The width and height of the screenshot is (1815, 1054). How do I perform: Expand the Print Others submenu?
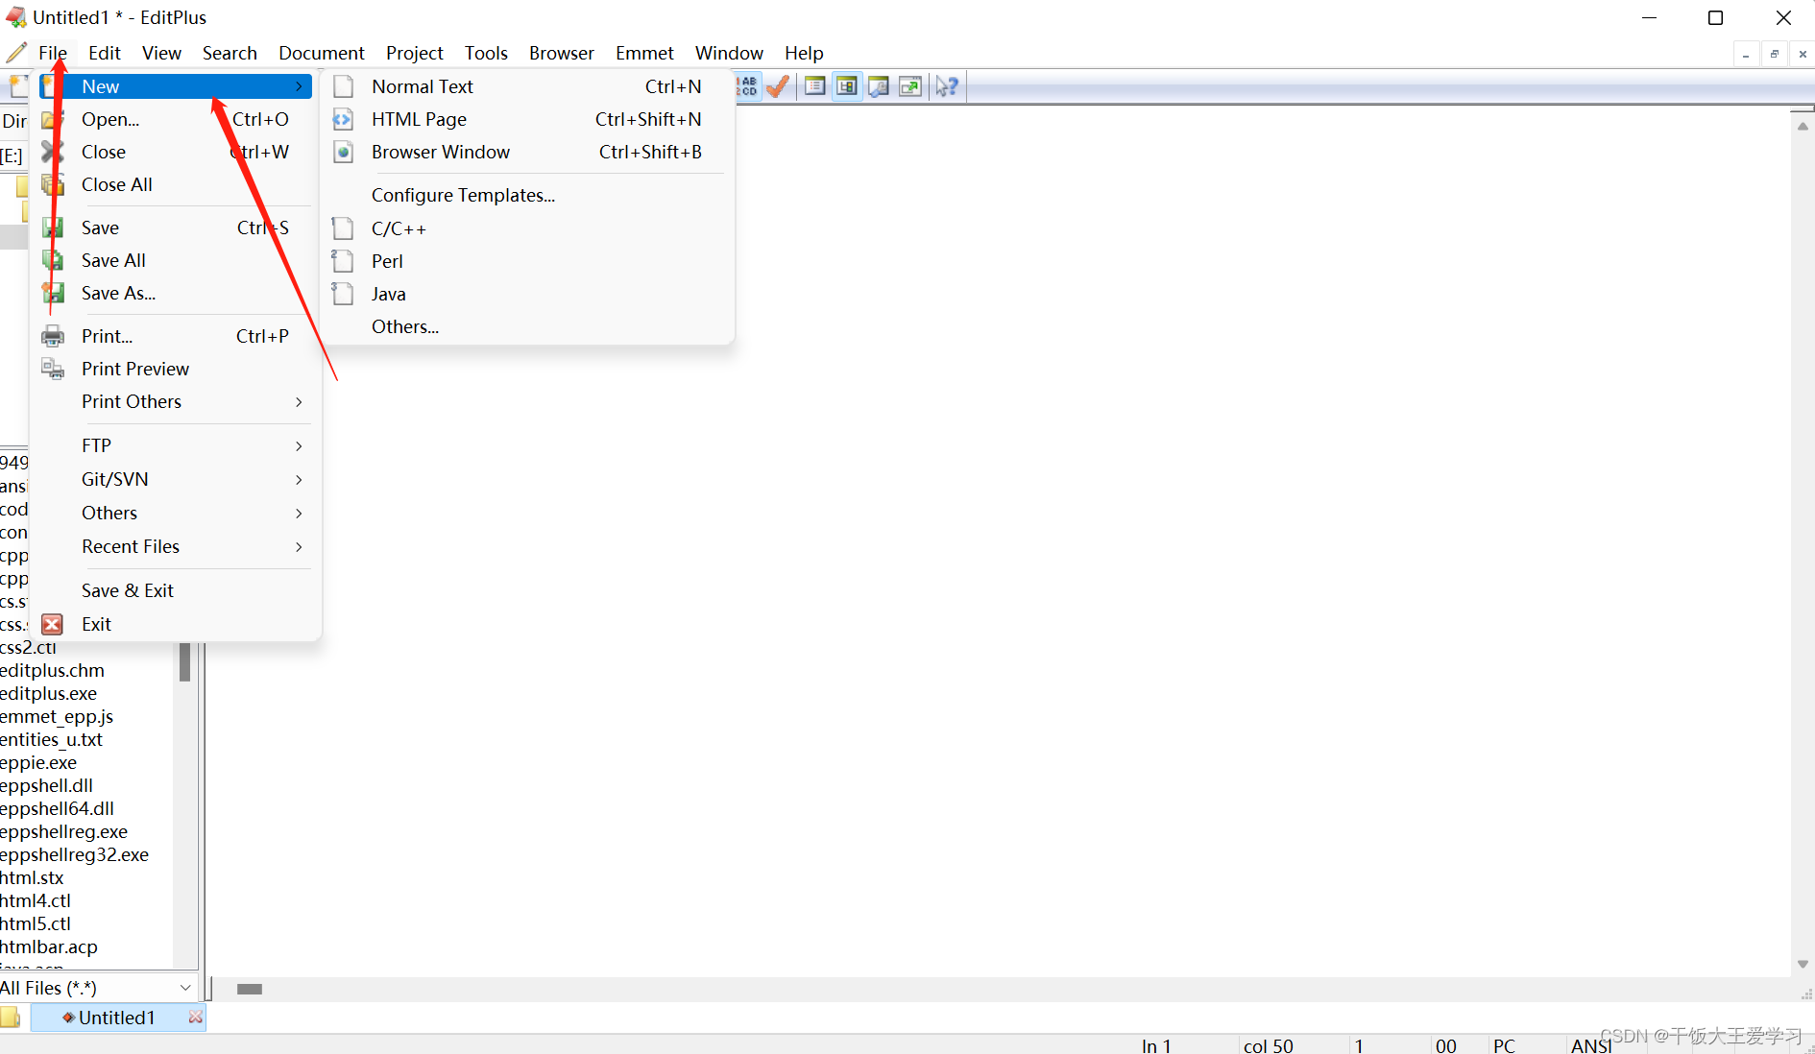click(x=300, y=401)
